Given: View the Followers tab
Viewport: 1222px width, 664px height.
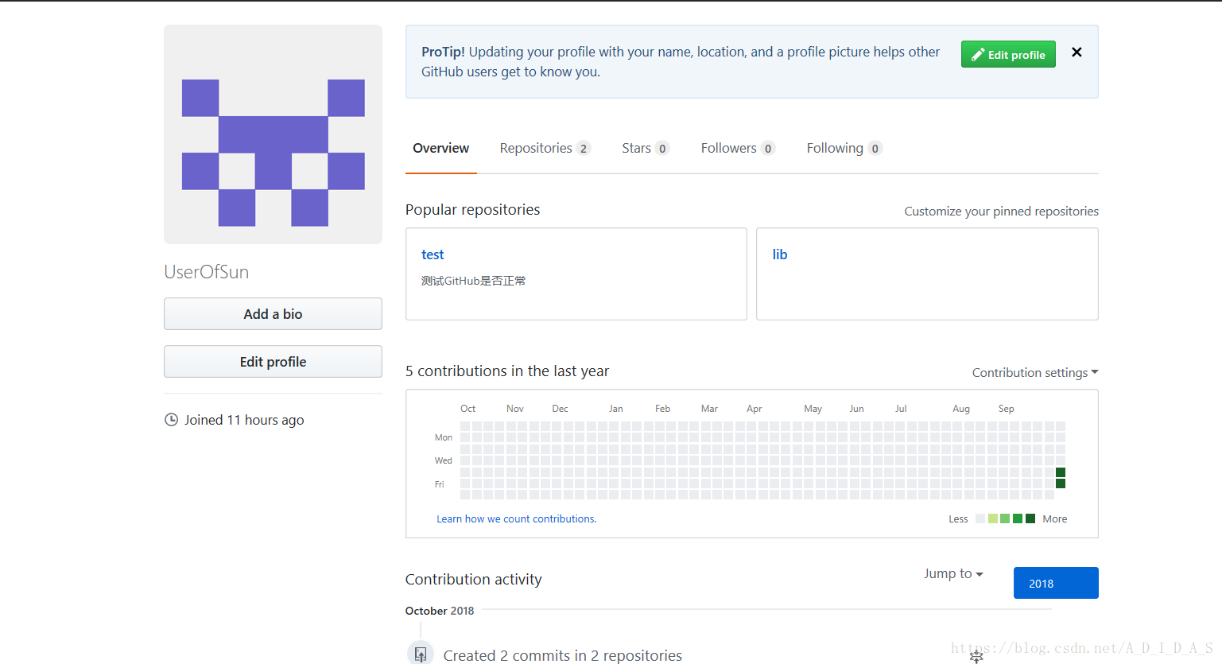Looking at the screenshot, I should [738, 148].
